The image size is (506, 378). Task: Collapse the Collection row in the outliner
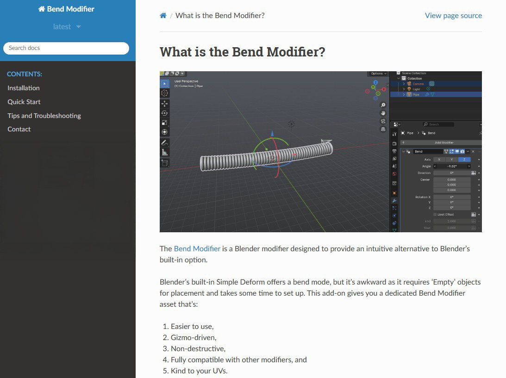pyautogui.click(x=399, y=78)
